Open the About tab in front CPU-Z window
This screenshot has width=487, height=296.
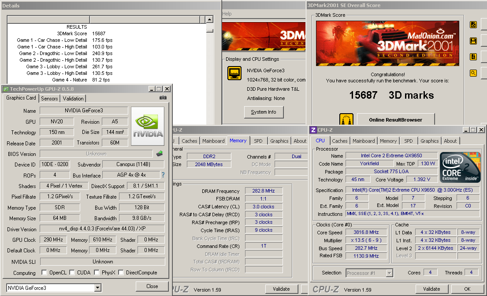tap(450, 141)
